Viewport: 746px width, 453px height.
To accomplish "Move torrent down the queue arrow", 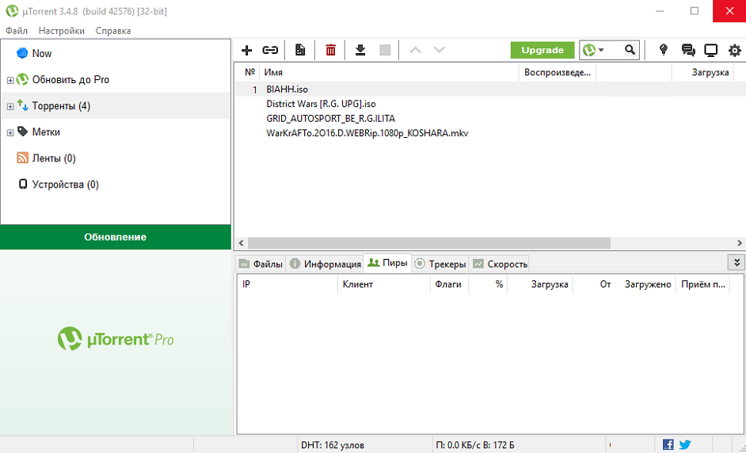I will click(440, 50).
